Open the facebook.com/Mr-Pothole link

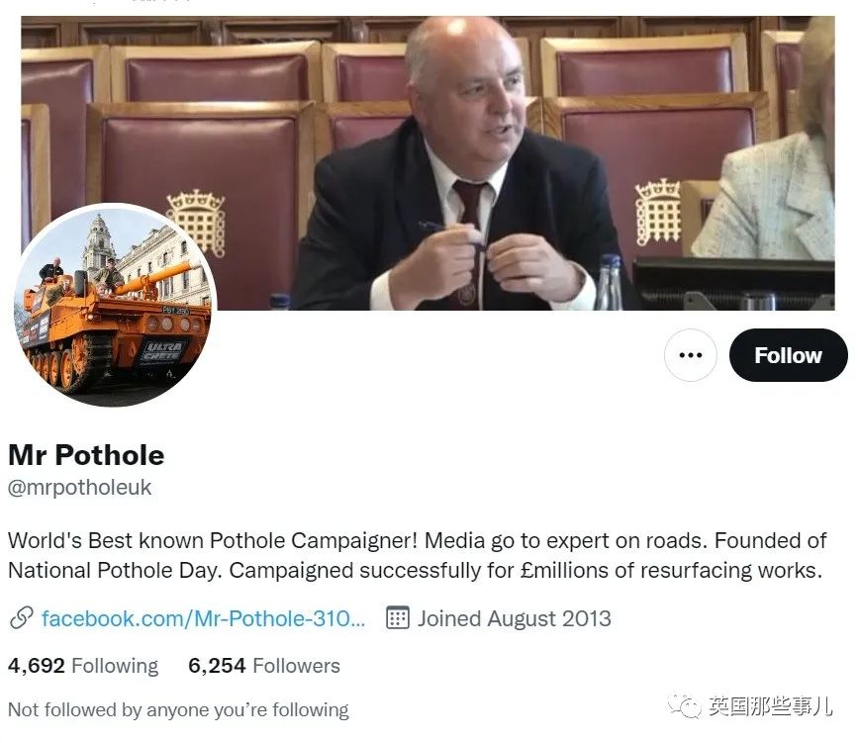(x=203, y=618)
